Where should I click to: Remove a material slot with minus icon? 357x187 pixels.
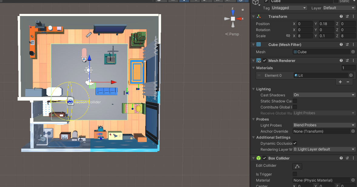(348, 82)
